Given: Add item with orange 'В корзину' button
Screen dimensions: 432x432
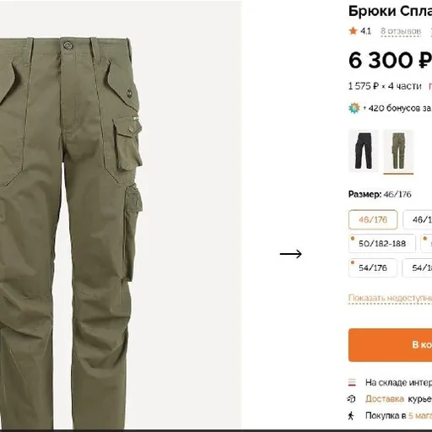Looking at the screenshot, I should click(390, 345).
